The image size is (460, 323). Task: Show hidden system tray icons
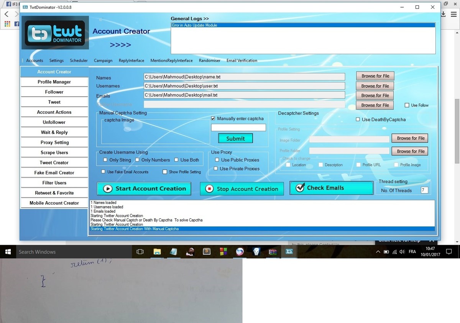coord(378,252)
